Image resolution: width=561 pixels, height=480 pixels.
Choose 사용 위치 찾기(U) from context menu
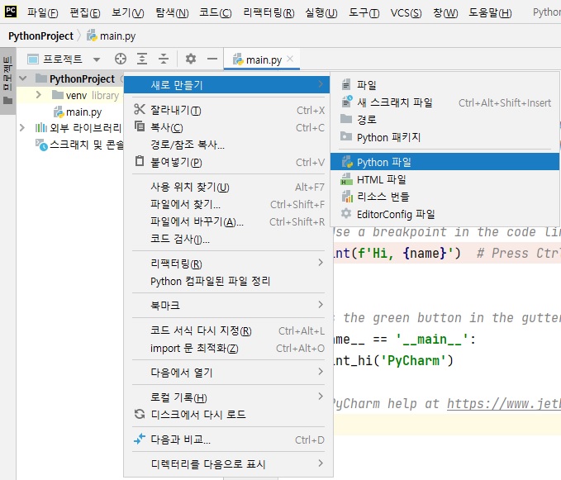[x=229, y=187]
